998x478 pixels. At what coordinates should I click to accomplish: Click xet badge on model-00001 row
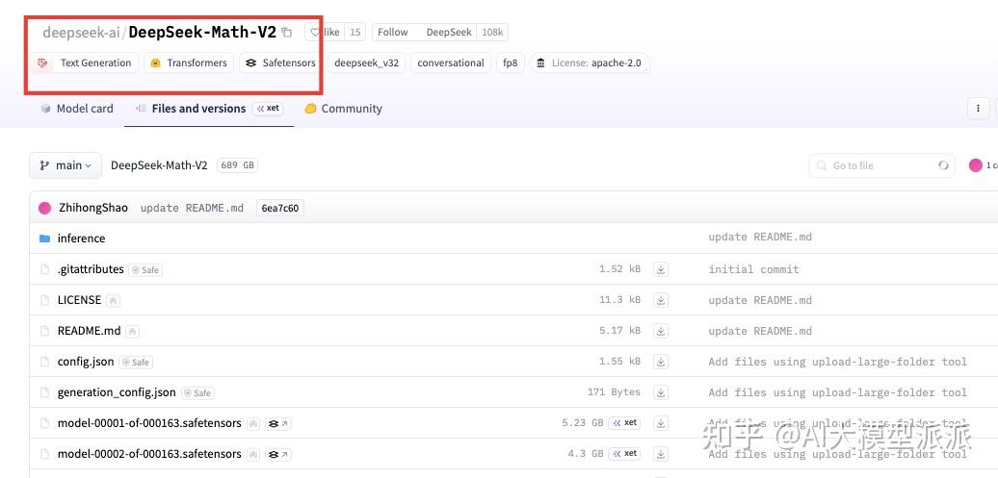[624, 423]
